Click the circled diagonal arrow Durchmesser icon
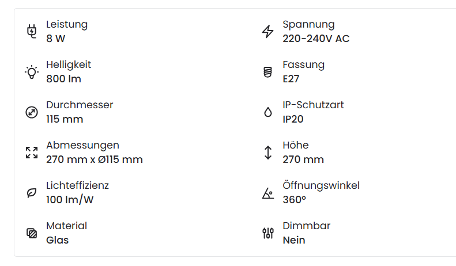This screenshot has width=456, height=266. click(32, 112)
